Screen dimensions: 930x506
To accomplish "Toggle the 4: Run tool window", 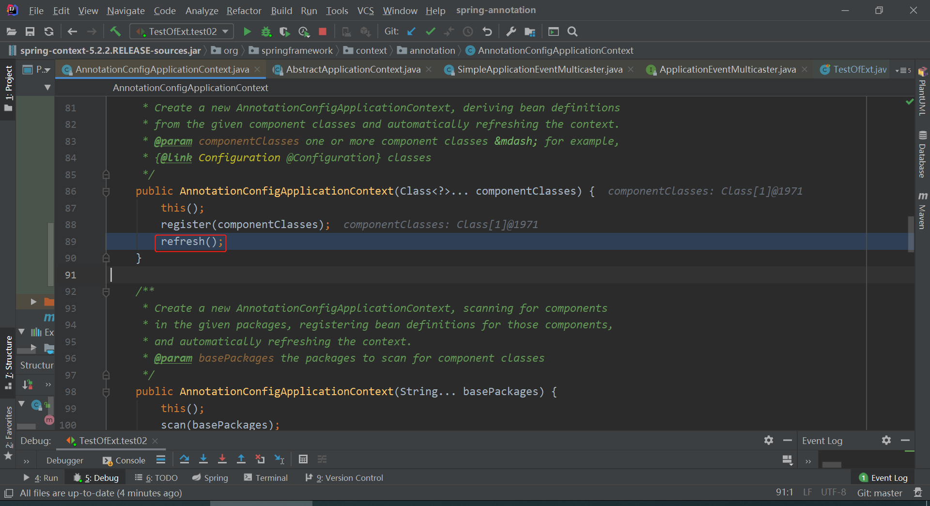I will pyautogui.click(x=41, y=478).
